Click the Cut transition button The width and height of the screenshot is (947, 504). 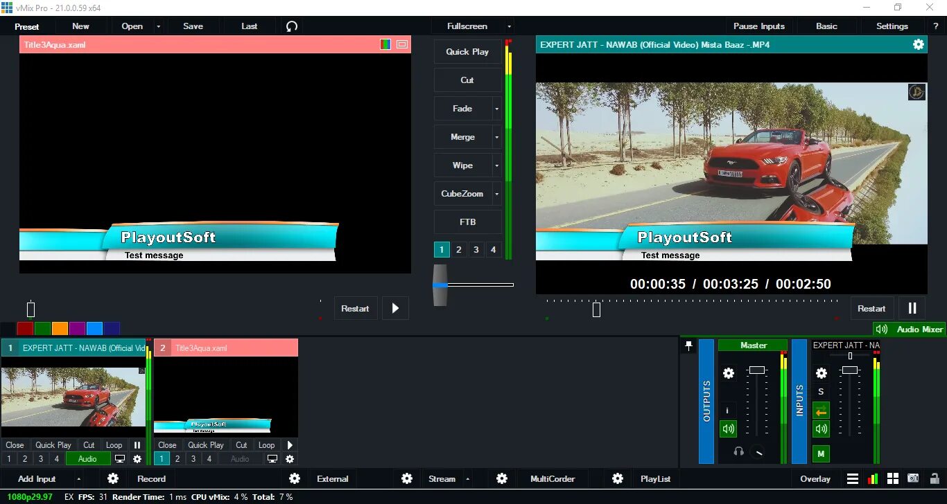pos(467,80)
